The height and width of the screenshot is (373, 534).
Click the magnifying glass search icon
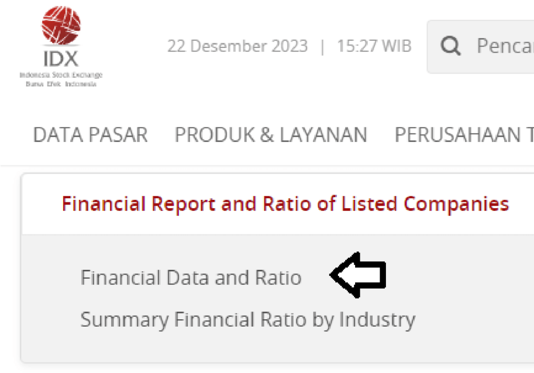tap(451, 46)
